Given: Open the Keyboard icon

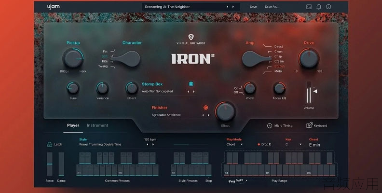Looking at the screenshot, I should 309,125.
